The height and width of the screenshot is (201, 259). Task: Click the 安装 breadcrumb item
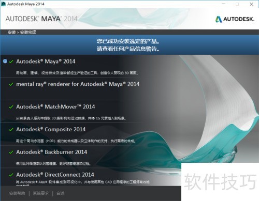tap(11, 32)
